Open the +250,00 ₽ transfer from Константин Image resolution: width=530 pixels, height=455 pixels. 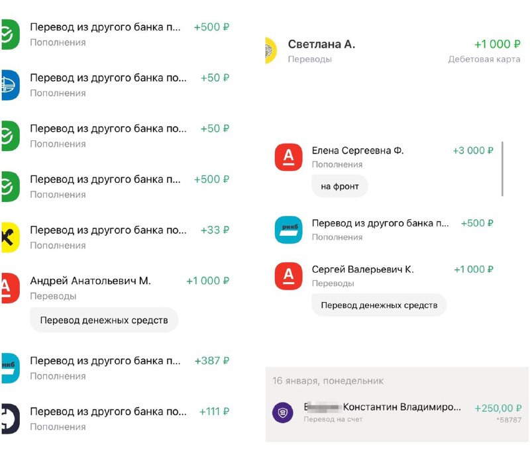397,413
